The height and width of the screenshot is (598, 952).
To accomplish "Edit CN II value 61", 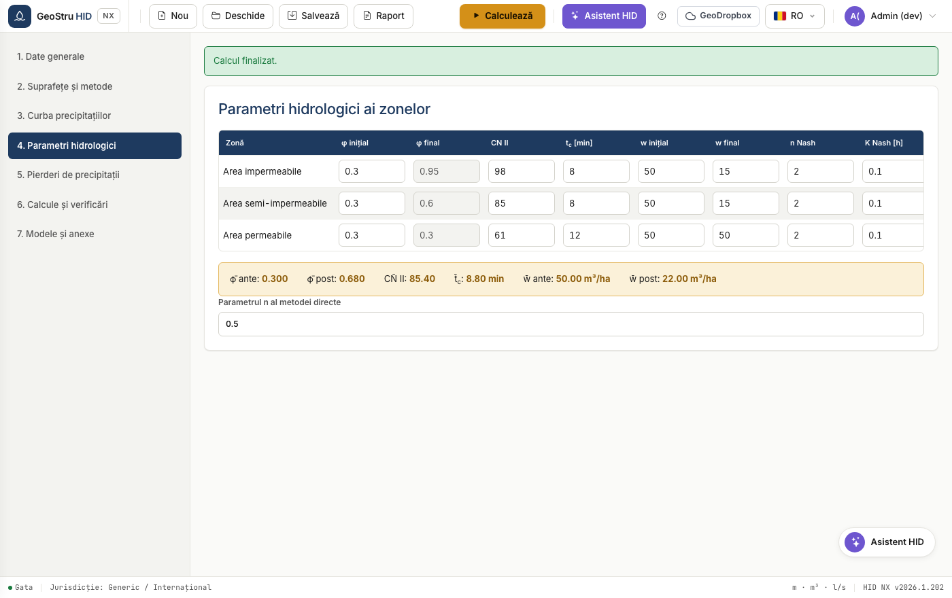I will point(522,235).
